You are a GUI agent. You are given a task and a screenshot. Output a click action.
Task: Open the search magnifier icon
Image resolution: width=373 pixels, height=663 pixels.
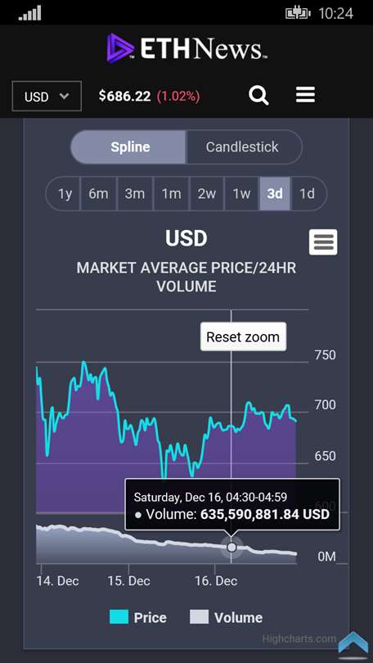(x=258, y=95)
